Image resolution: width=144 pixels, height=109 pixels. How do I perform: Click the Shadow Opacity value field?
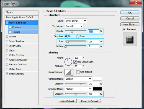click(94, 94)
